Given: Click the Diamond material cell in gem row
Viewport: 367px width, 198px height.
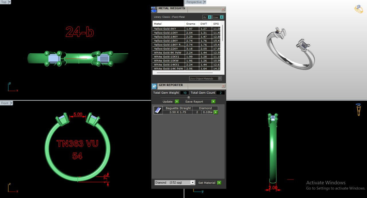Looking at the screenshot, I should (x=205, y=108).
